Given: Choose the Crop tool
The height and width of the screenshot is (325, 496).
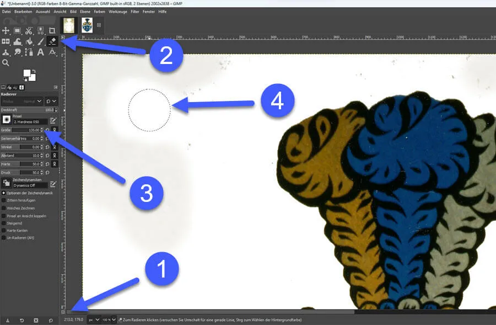Looking at the screenshot, I should 52,30.
